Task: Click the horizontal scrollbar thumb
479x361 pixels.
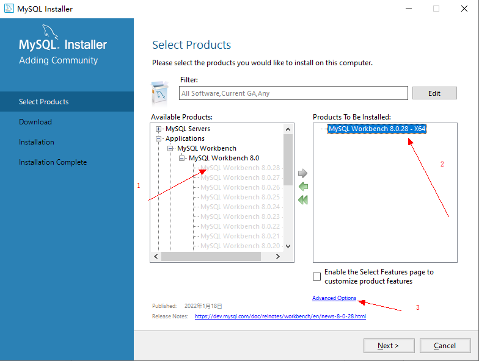Action: point(211,256)
